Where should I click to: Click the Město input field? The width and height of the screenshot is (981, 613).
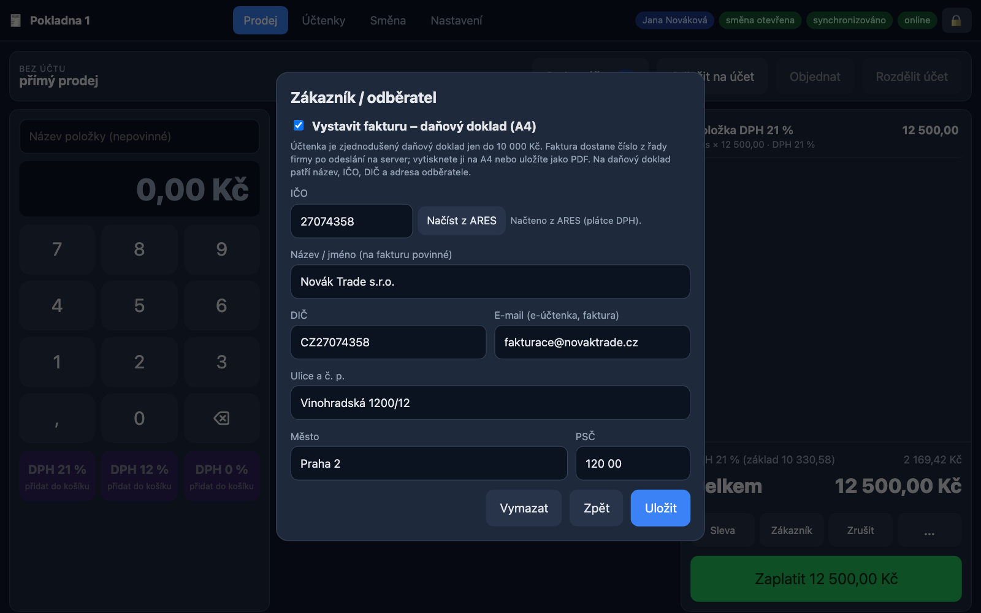click(x=429, y=463)
